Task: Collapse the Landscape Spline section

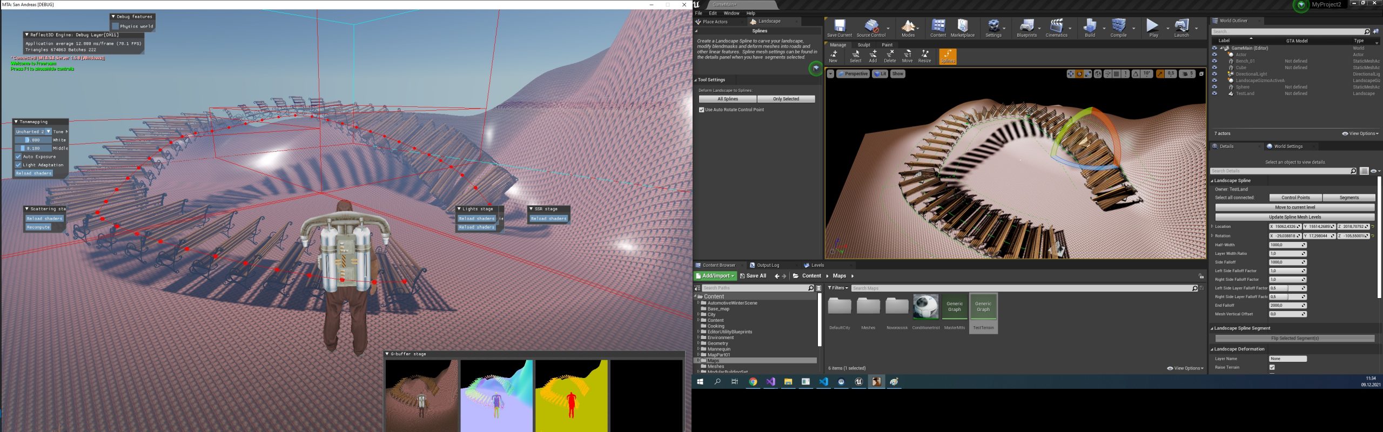Action: point(1212,181)
